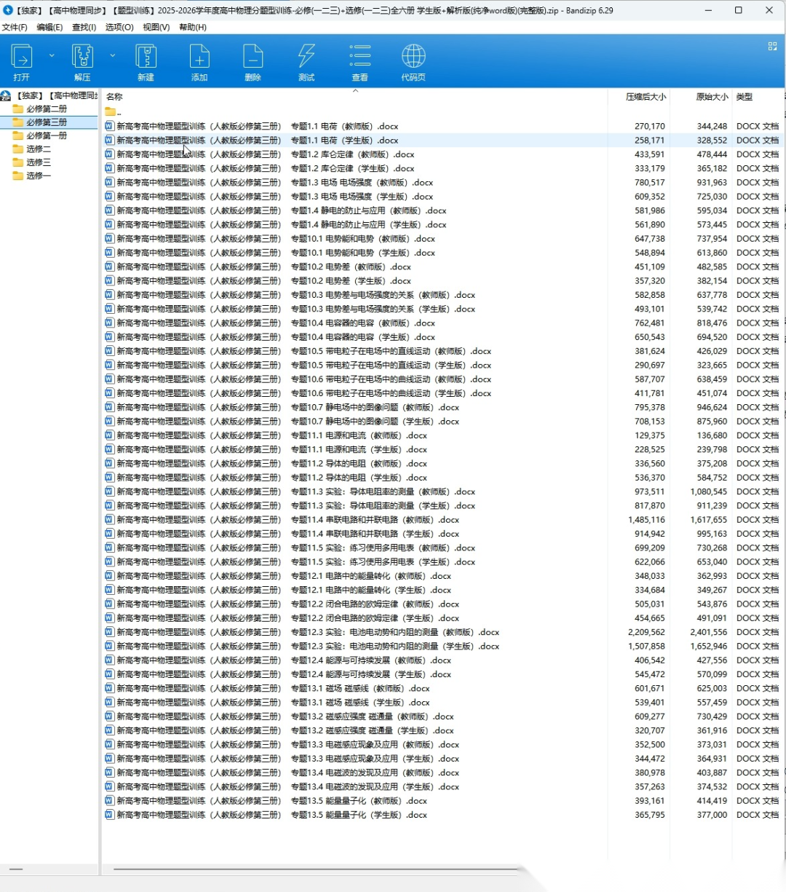The image size is (786, 892).
Task: Click the 添加 (Add) toolbar icon
Action: (199, 57)
